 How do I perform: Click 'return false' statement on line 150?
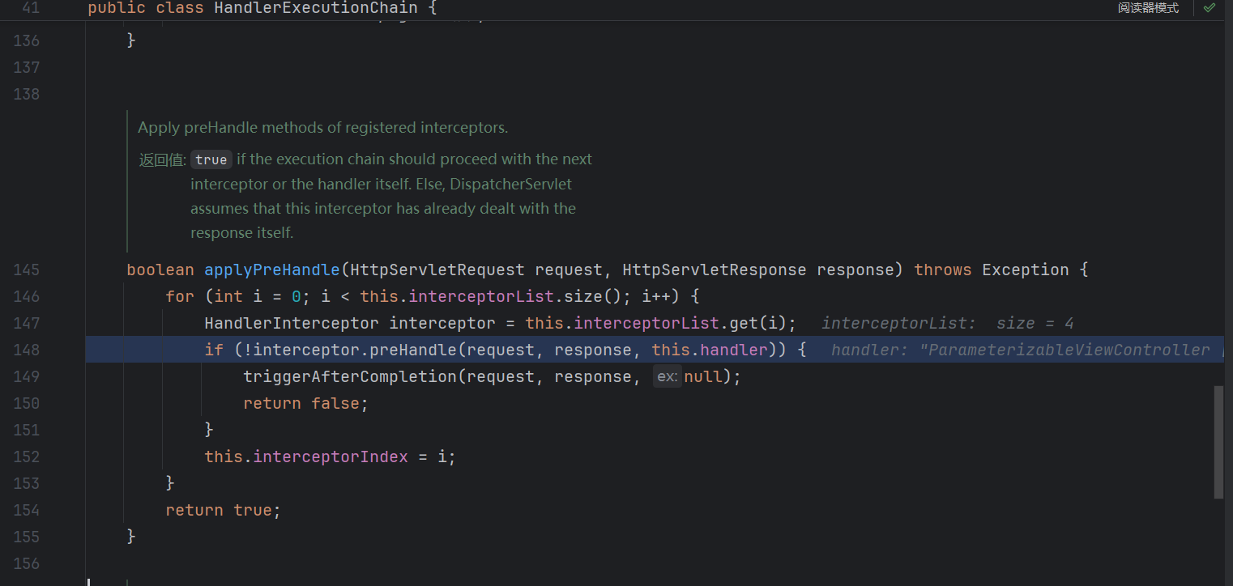coord(305,403)
